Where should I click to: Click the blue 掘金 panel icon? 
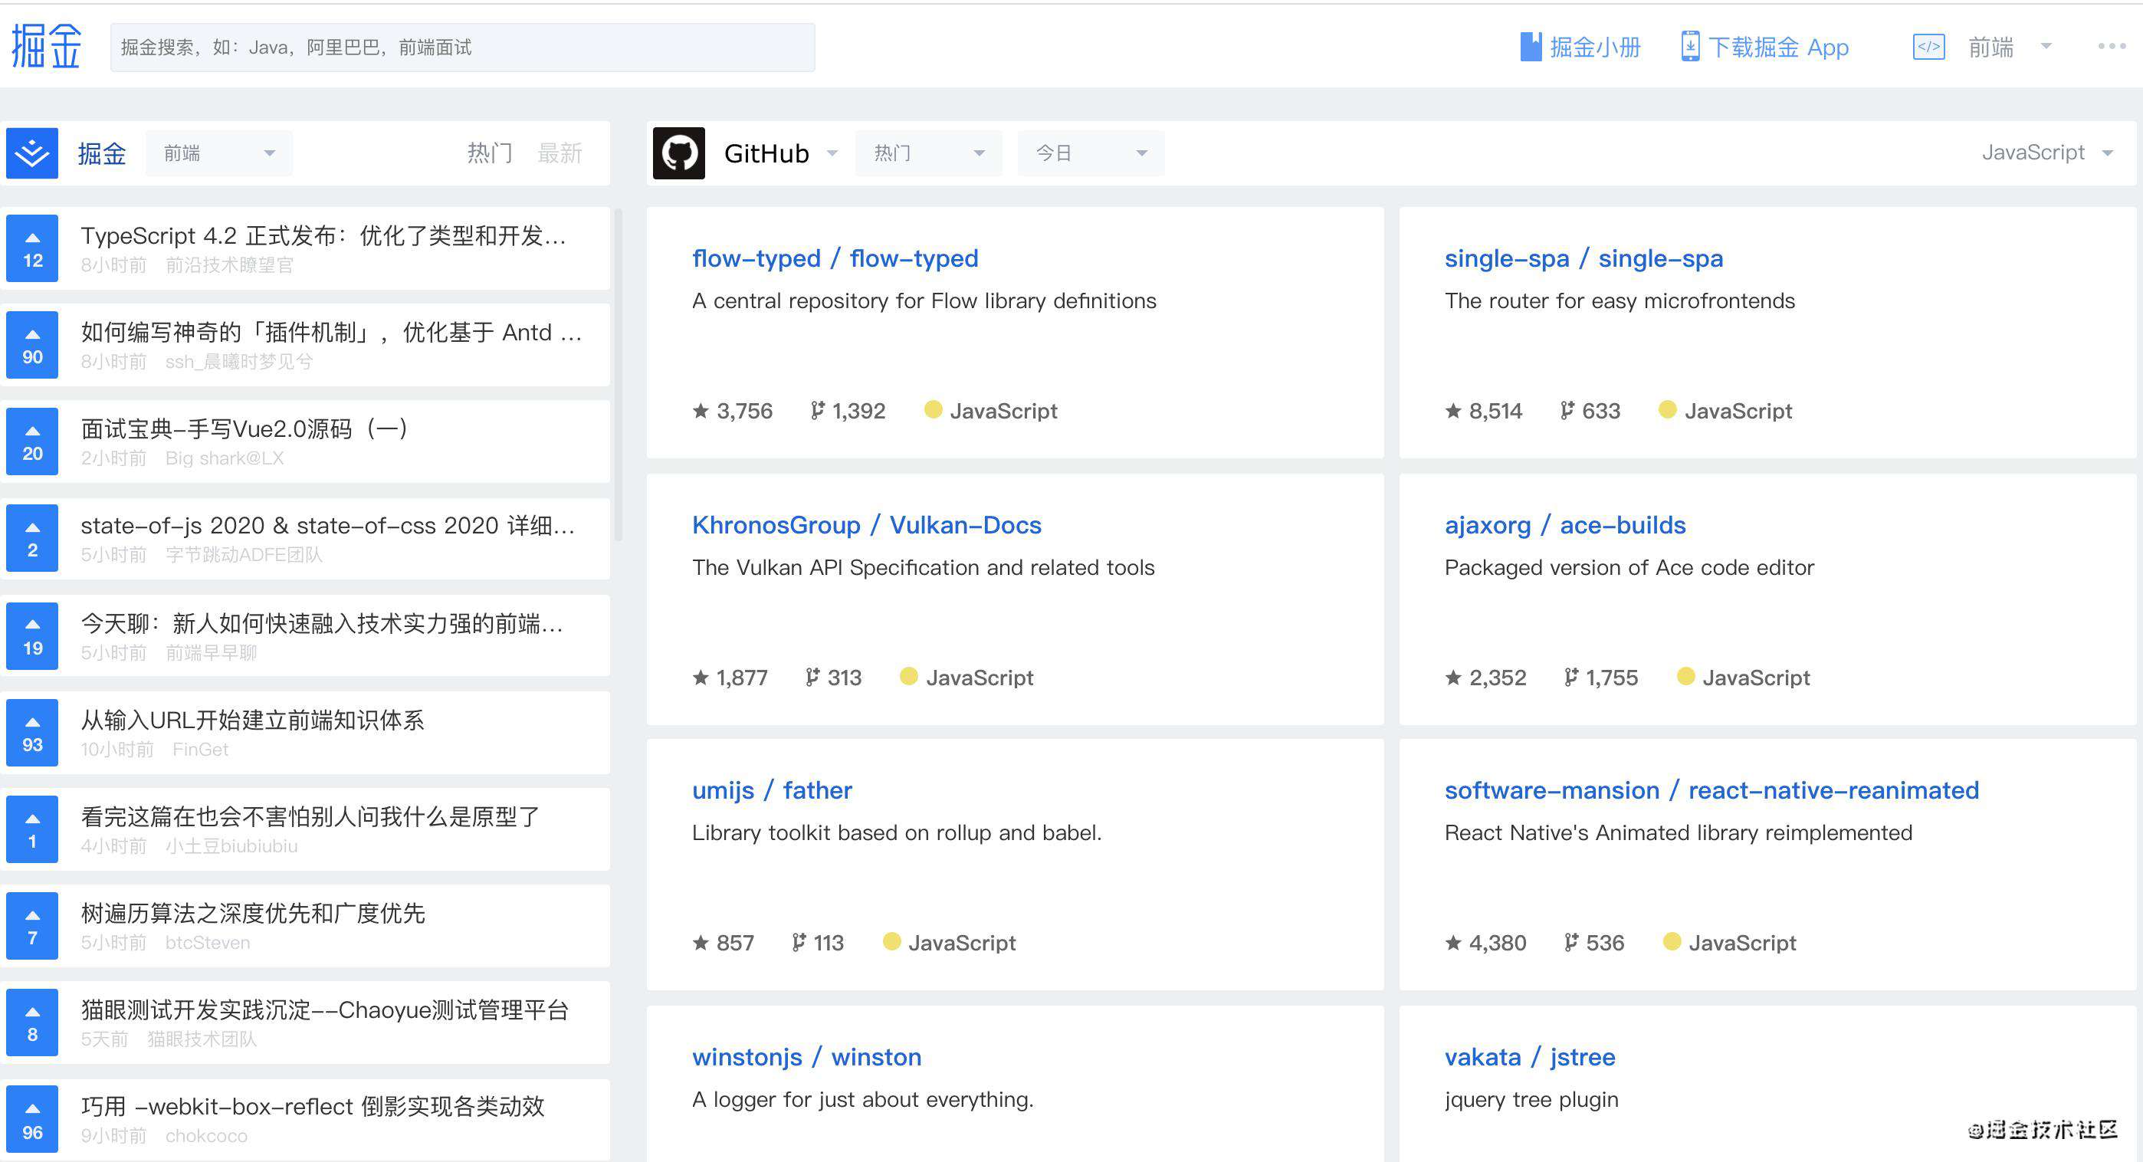(x=31, y=153)
